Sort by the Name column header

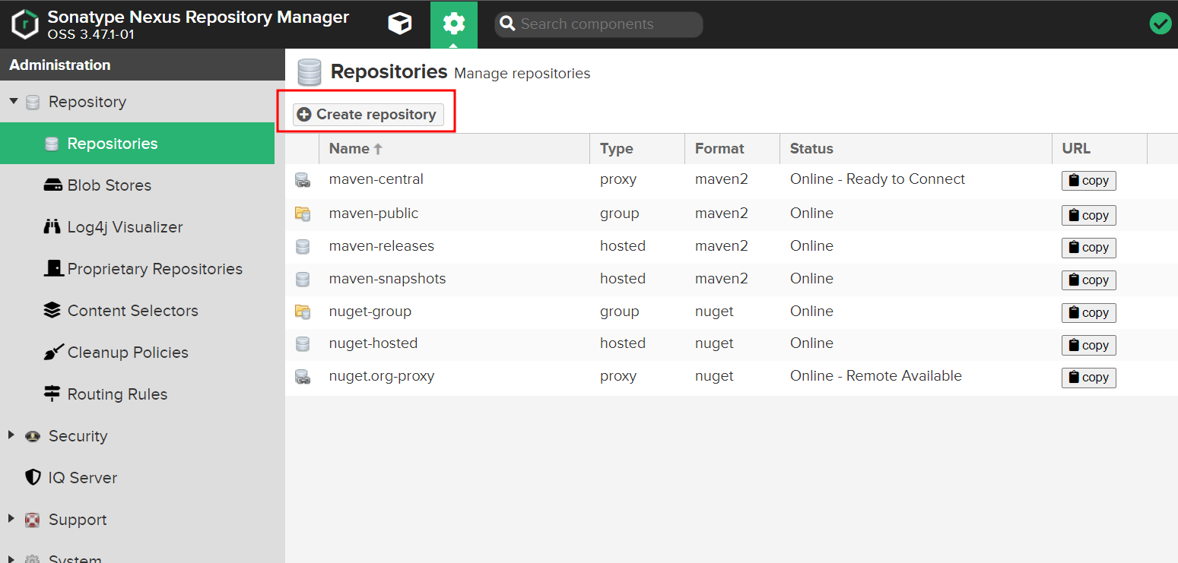(454, 149)
